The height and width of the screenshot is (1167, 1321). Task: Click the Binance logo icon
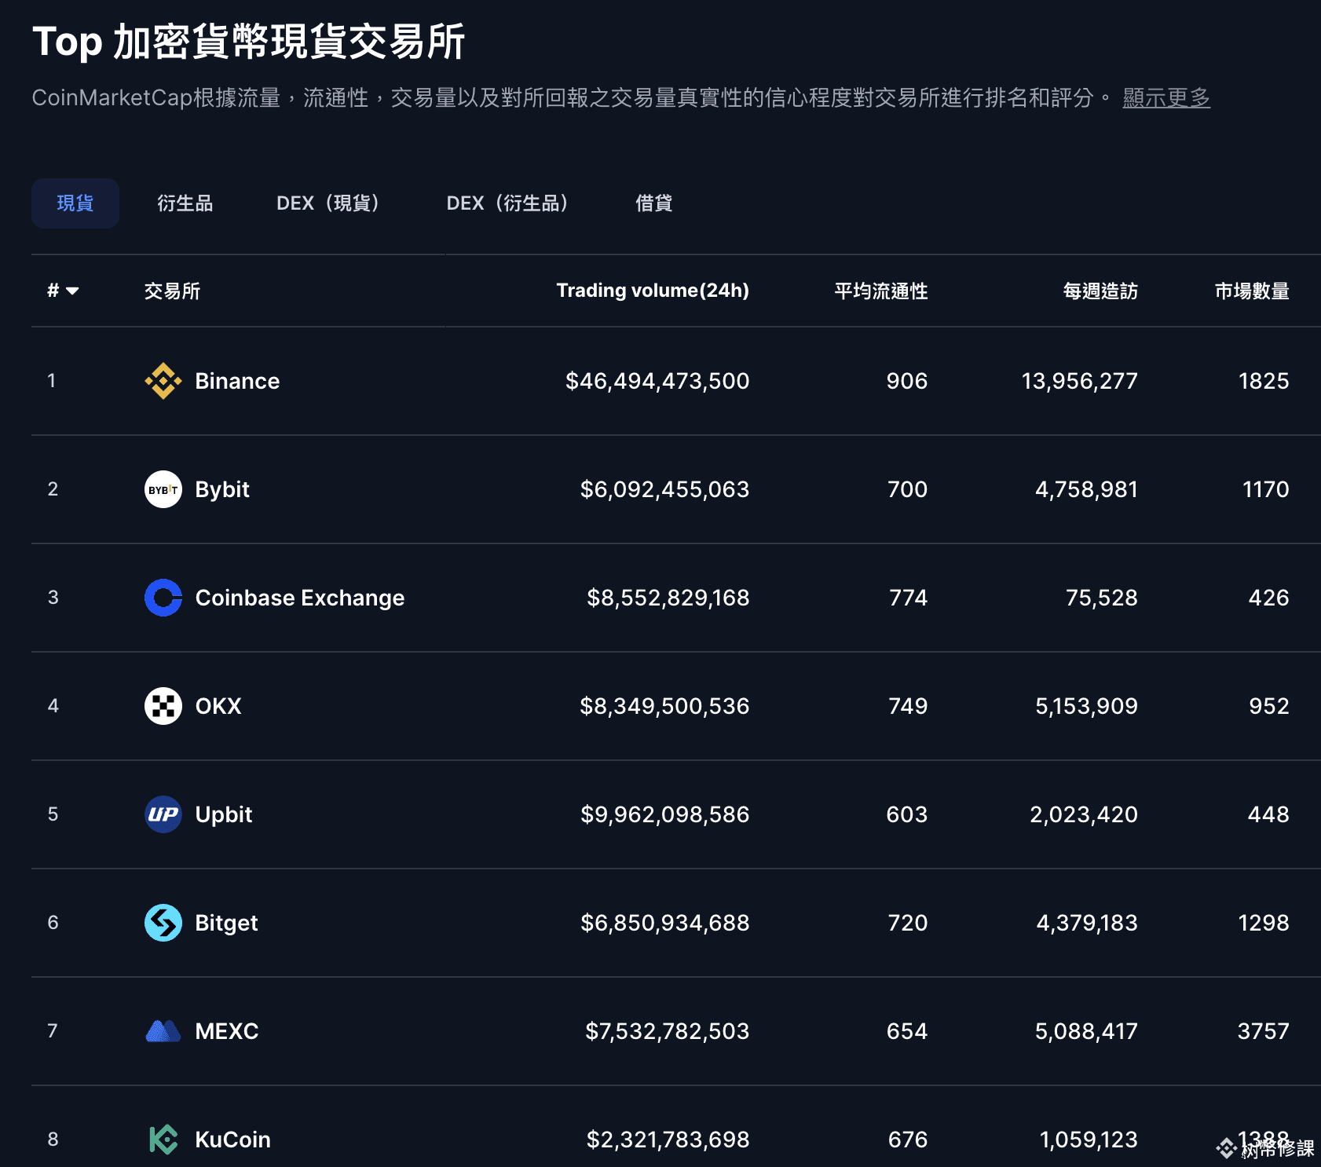coord(163,381)
